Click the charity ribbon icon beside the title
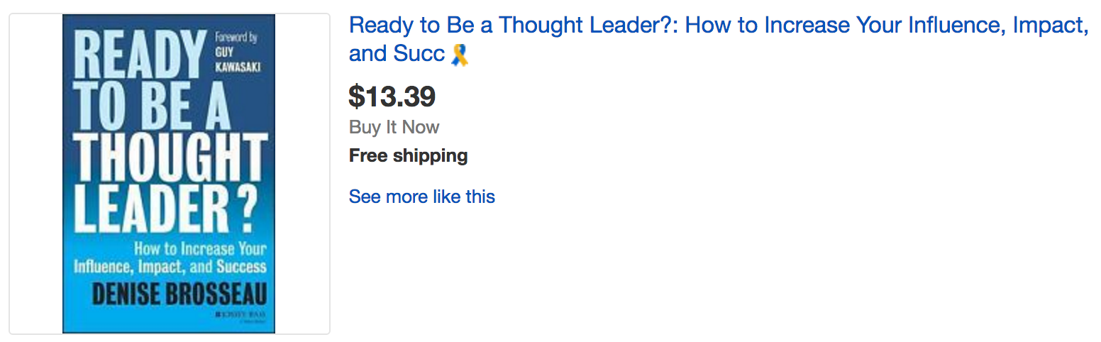 tap(460, 55)
